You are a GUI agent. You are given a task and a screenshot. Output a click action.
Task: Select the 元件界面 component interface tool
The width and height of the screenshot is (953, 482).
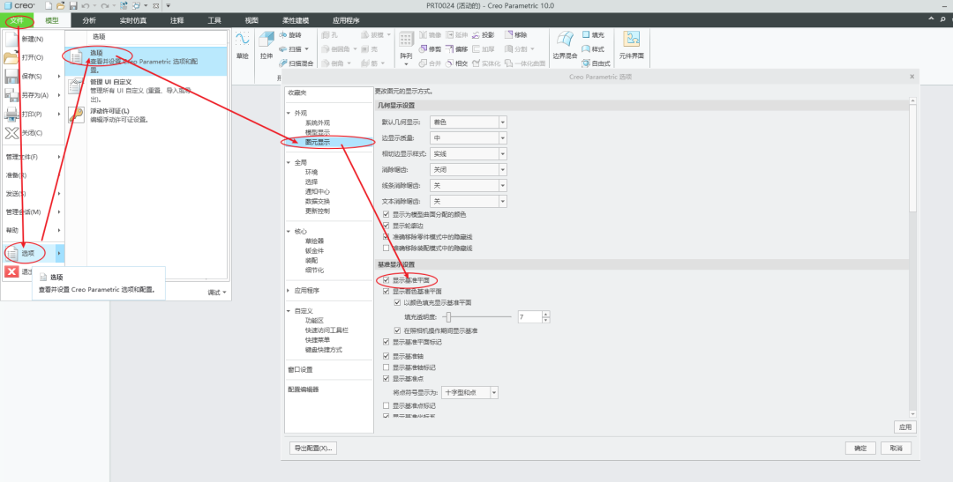pos(632,46)
